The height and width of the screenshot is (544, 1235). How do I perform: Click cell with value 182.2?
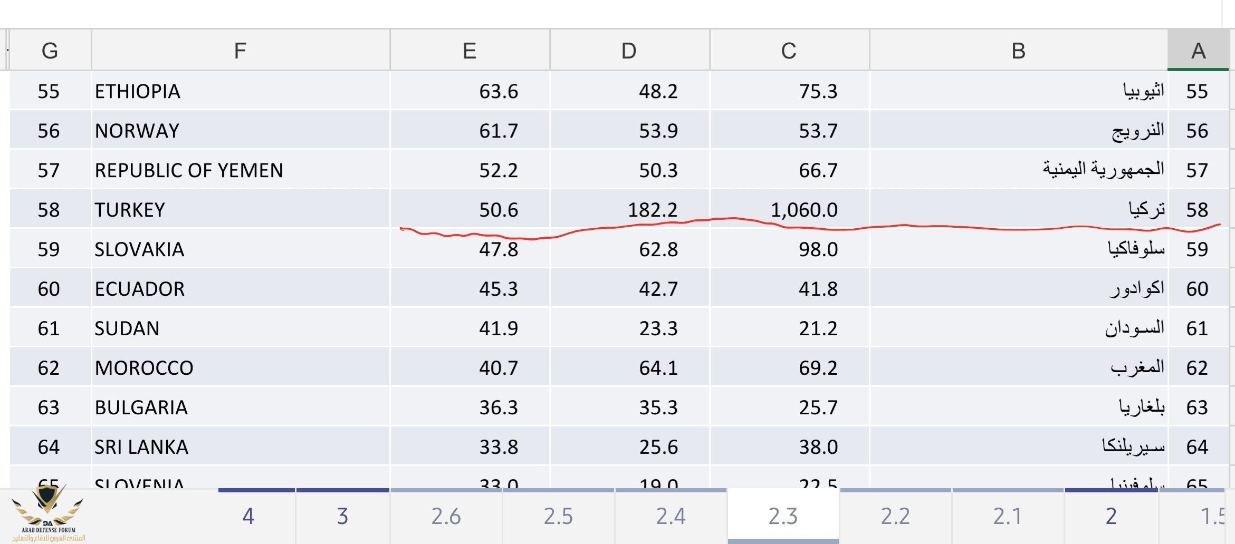click(x=629, y=210)
